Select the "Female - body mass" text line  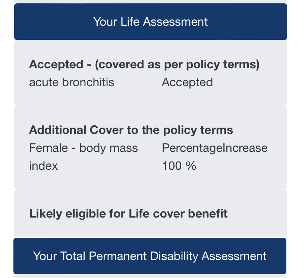click(84, 148)
